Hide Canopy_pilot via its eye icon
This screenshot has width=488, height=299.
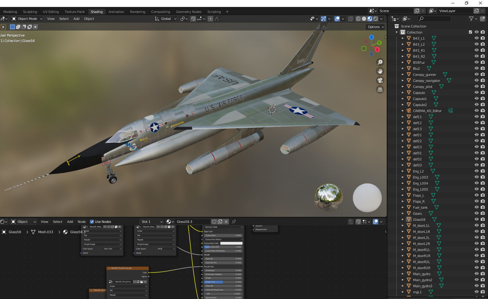477,86
